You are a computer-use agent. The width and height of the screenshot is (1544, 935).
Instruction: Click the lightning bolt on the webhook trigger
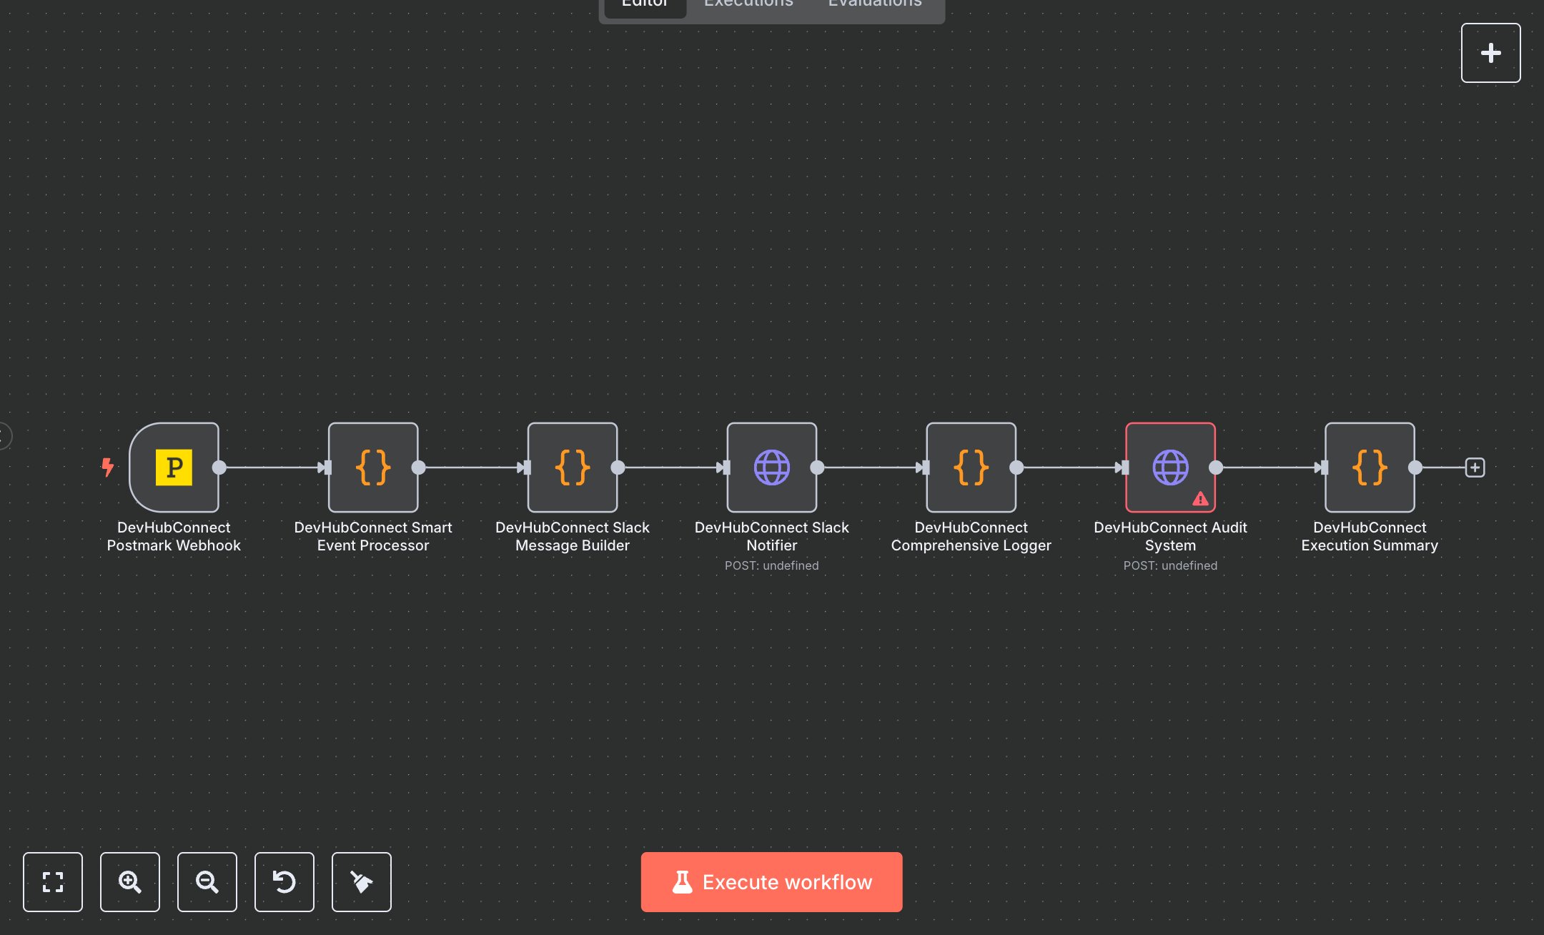pyautogui.click(x=108, y=467)
